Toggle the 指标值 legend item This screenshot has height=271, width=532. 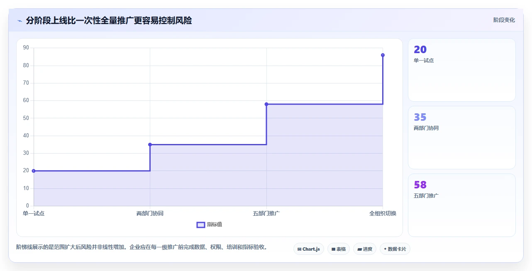(x=210, y=225)
